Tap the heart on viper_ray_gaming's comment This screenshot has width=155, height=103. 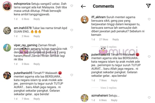pyautogui.click(x=72, y=47)
